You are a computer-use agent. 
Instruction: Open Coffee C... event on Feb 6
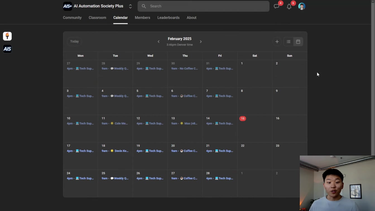[x=184, y=96]
